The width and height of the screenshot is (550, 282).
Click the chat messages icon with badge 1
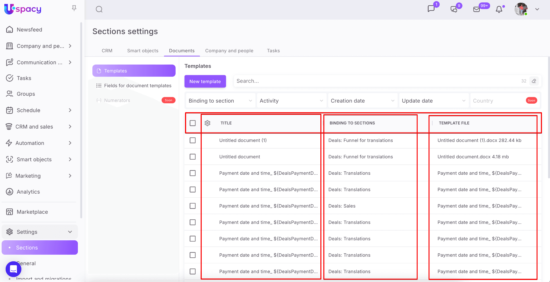(x=431, y=9)
